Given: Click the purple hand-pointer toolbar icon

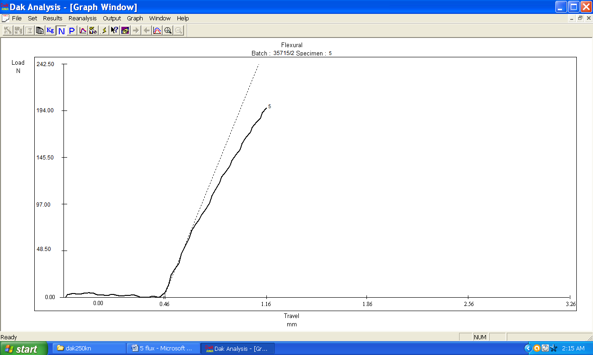Looking at the screenshot, I should [125, 31].
